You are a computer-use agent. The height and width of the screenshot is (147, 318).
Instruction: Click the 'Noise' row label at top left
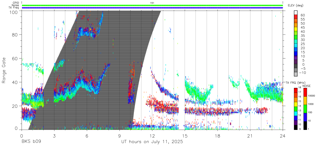pyautogui.click(x=16, y=5)
